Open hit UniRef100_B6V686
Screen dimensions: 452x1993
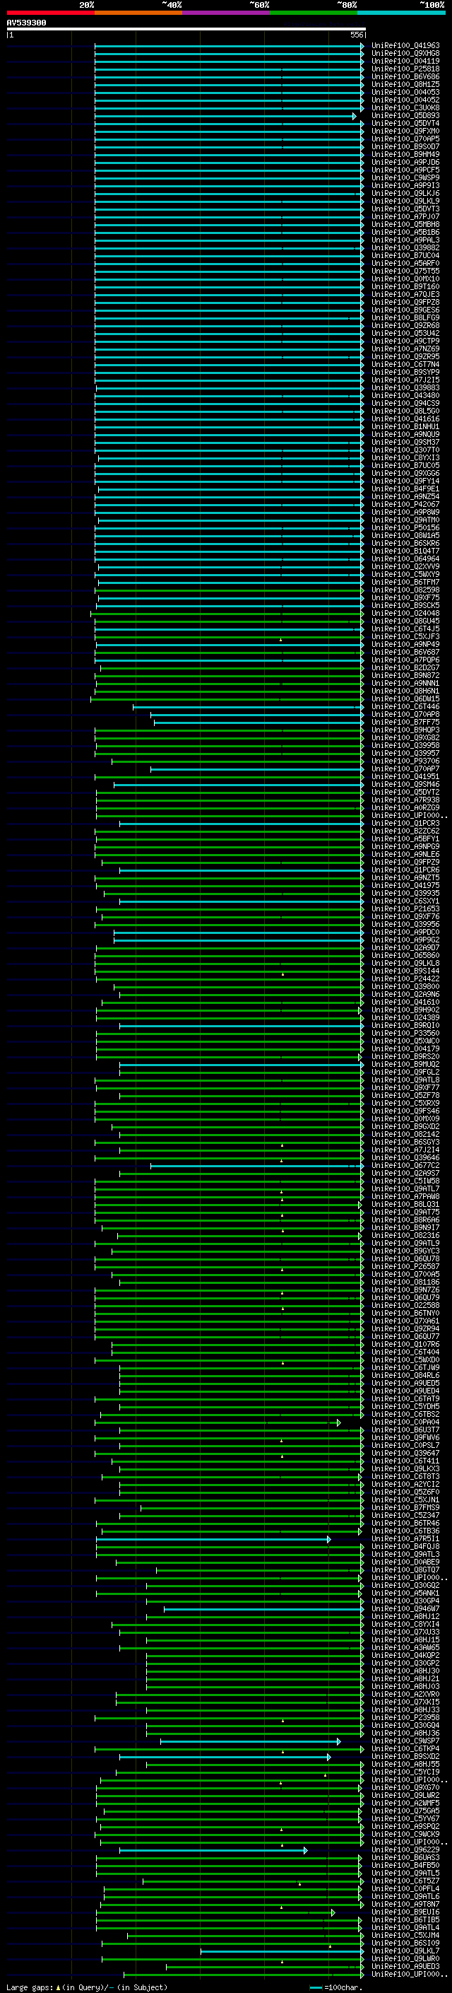click(x=405, y=76)
